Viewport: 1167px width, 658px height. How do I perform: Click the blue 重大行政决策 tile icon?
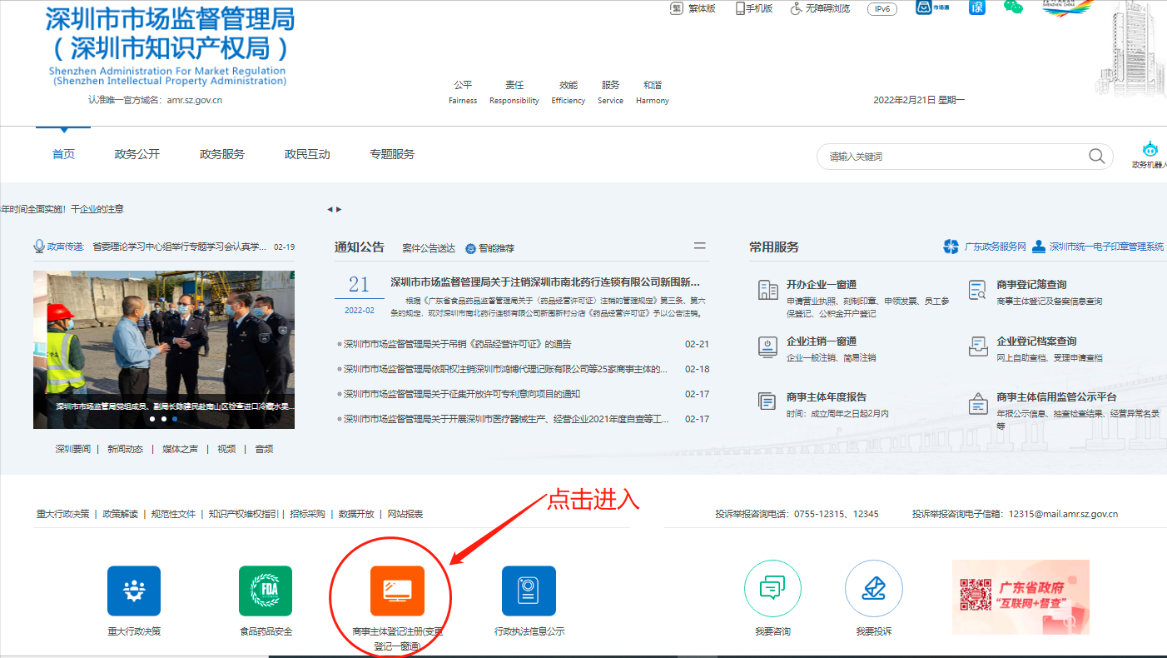(134, 591)
